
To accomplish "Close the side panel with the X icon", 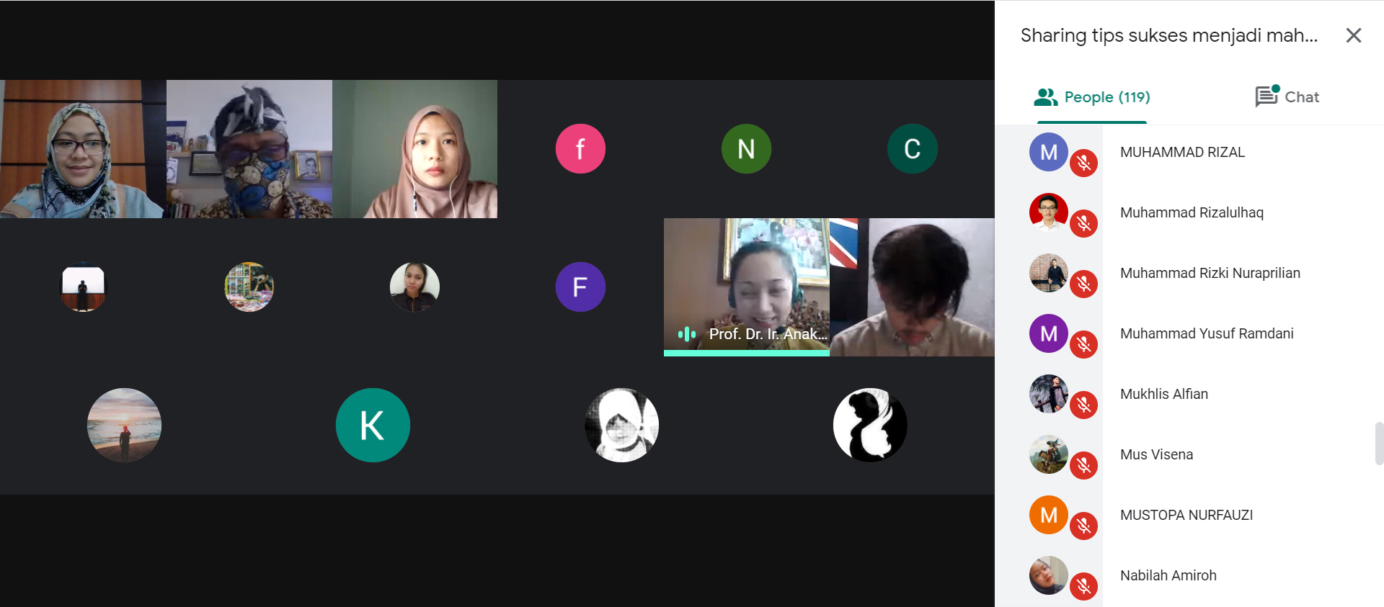I will coord(1353,35).
